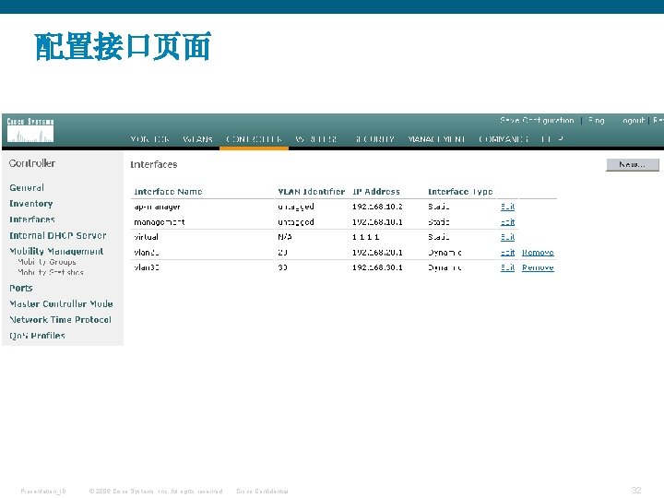Remove the 192.168.20.1 dynamic interface
Image resolution: width=664 pixels, height=498 pixels.
tap(538, 253)
